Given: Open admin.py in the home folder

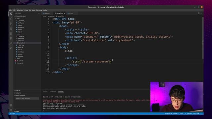Looking at the screenshot, I should [20, 47].
